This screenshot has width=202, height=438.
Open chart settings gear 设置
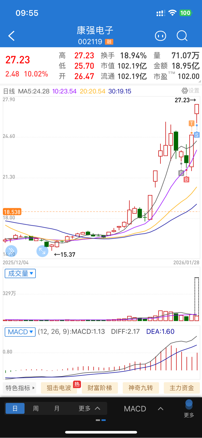190,91
